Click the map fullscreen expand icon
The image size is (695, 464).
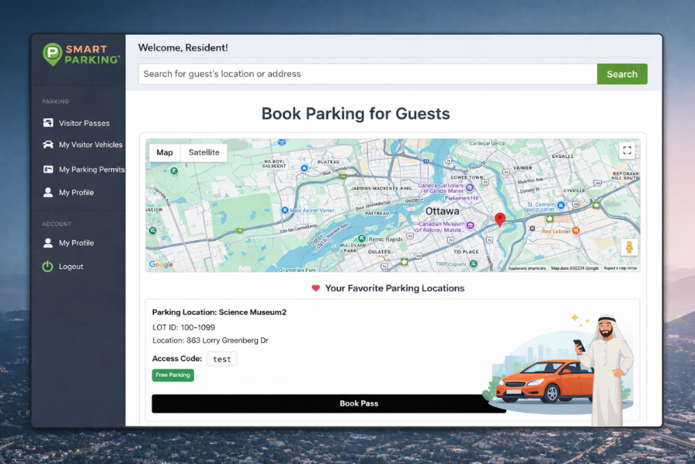click(x=627, y=150)
